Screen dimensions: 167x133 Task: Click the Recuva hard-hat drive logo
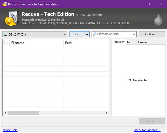click(11, 18)
